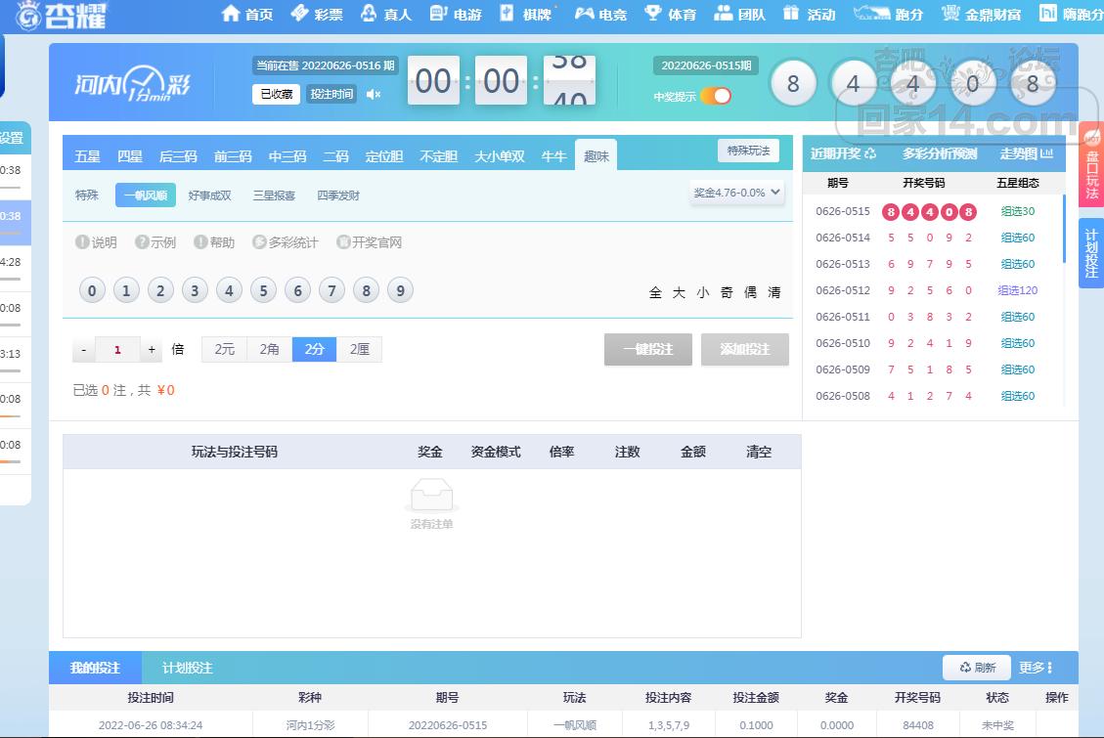
Task: Open the 说明 info icon
Action: [83, 242]
